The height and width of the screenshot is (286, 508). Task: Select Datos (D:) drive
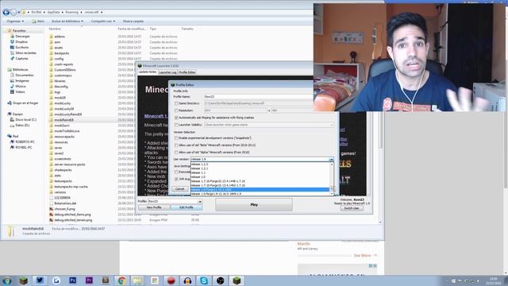click(22, 126)
